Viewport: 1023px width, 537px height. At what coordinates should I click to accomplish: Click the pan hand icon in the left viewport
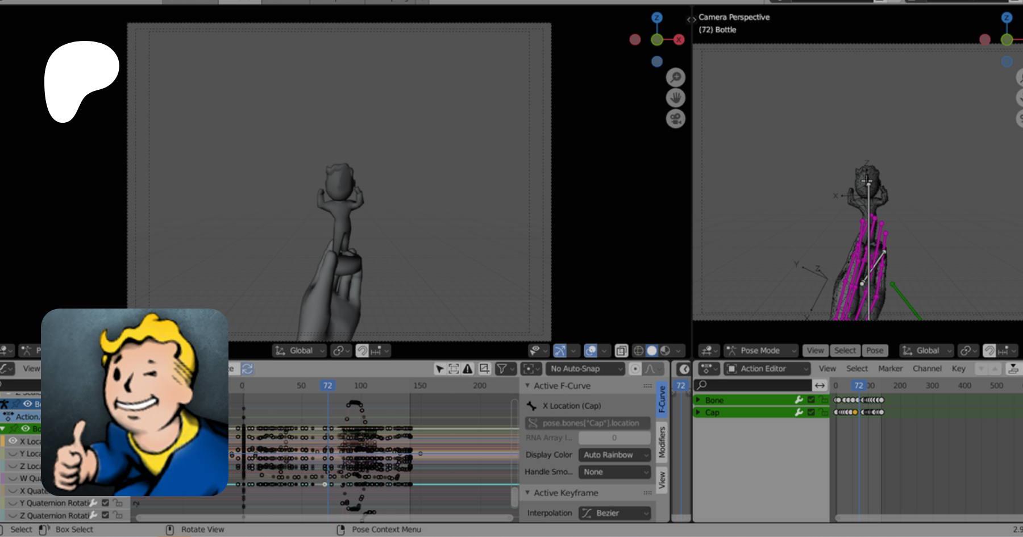point(676,98)
